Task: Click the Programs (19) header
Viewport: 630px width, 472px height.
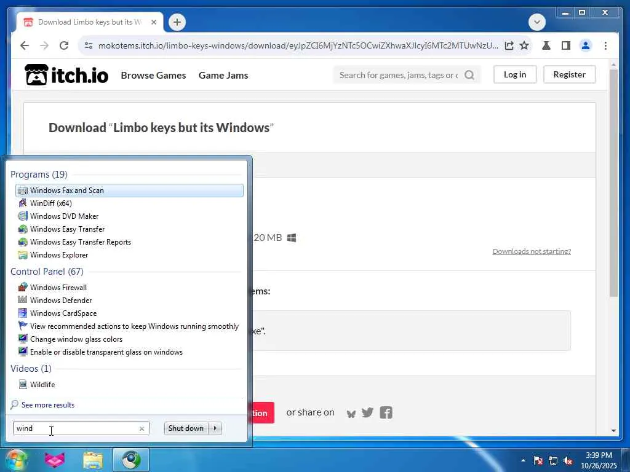Action: [x=39, y=174]
